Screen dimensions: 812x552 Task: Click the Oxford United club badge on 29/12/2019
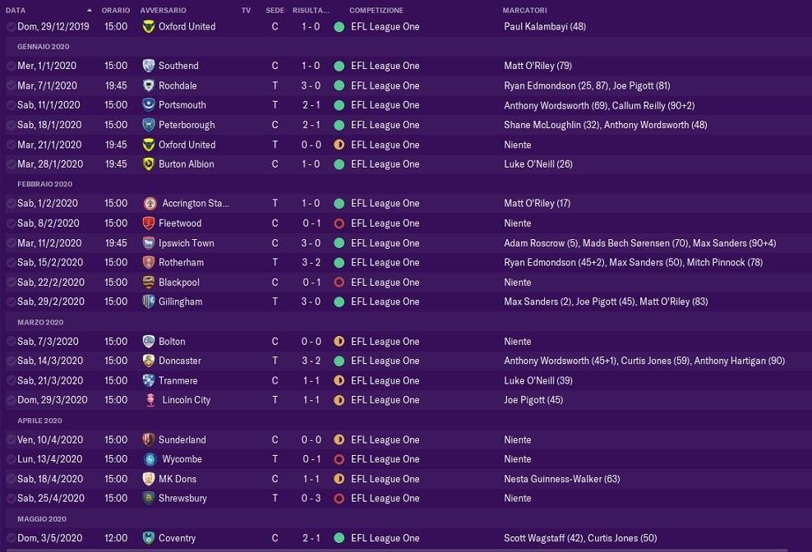[x=148, y=27]
